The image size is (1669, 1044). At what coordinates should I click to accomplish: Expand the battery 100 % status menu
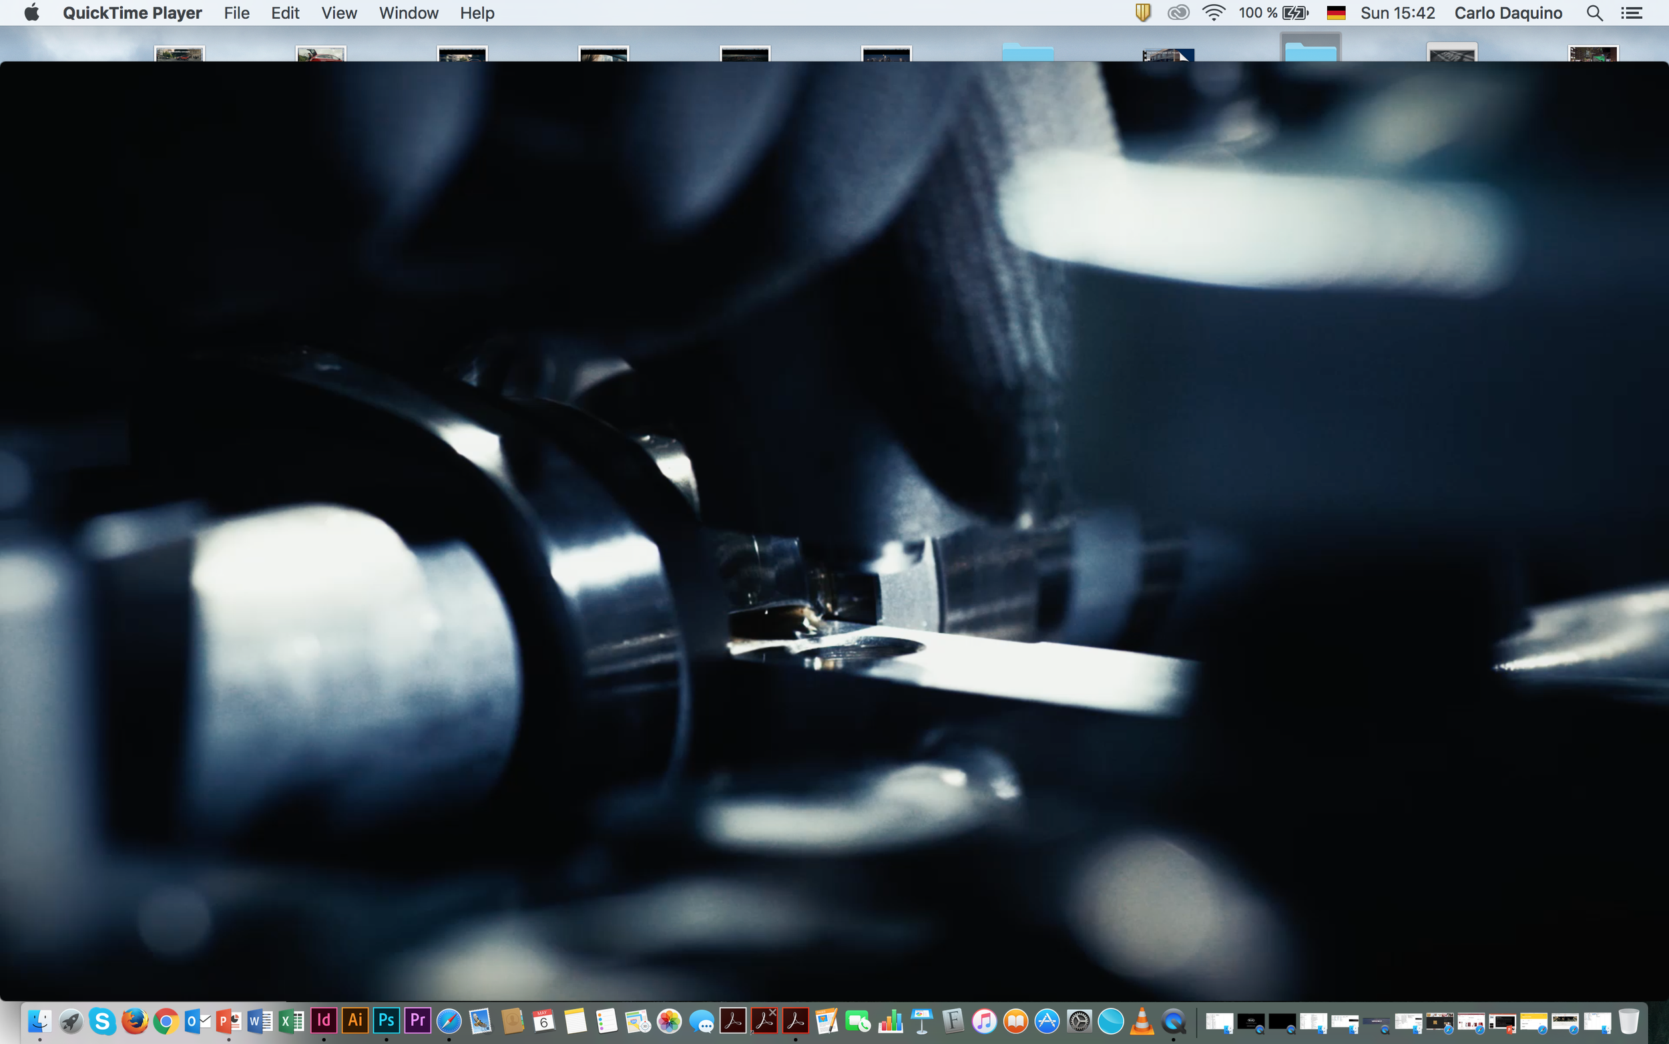pos(1273,13)
